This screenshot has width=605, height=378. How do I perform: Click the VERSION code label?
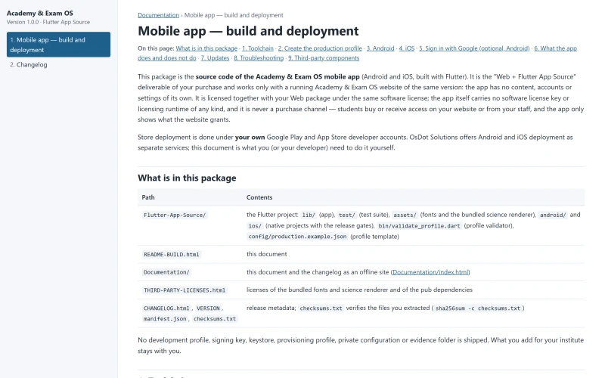pyautogui.click(x=208, y=308)
